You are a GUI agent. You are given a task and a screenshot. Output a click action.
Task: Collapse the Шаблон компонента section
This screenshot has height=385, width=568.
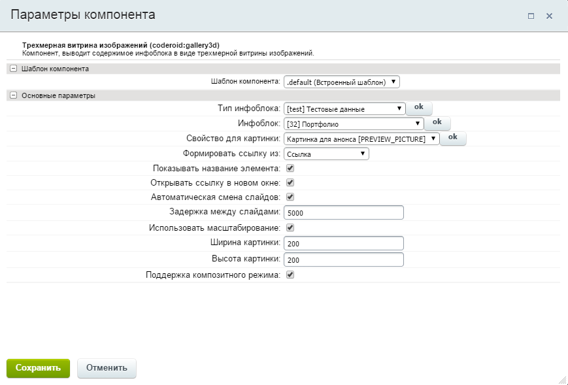13,69
